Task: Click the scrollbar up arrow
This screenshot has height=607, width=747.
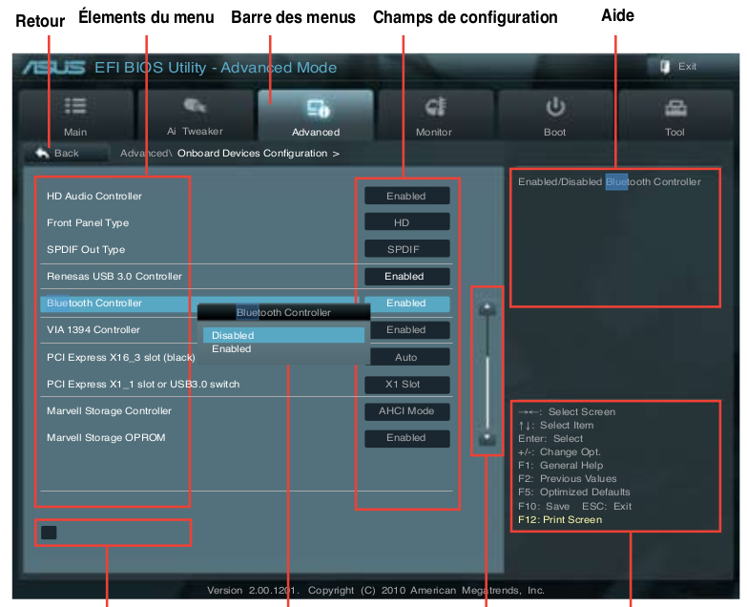Action: 487,308
